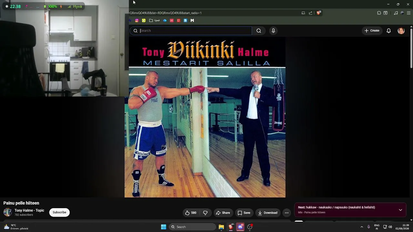
Task: Click the address bar share icon
Action: coord(310,13)
